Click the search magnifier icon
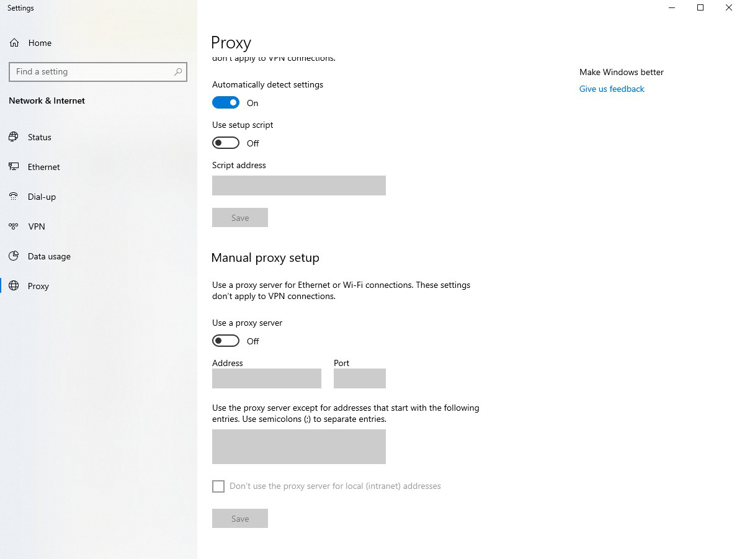The image size is (737, 559). point(178,72)
